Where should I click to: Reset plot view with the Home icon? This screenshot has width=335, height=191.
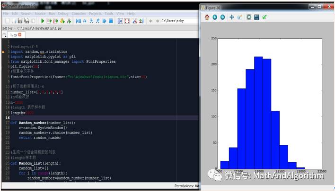[207, 17]
